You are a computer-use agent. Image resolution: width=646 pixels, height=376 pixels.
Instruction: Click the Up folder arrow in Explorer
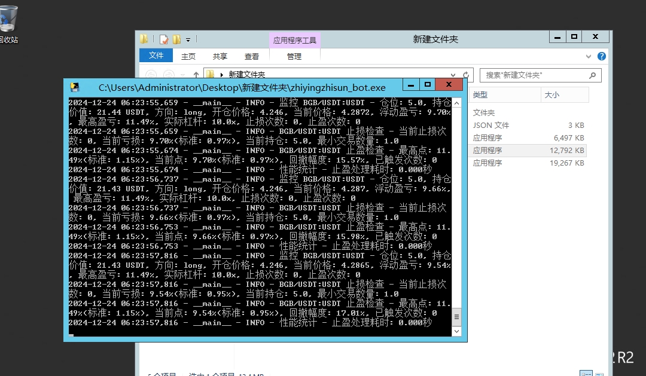pyautogui.click(x=196, y=75)
